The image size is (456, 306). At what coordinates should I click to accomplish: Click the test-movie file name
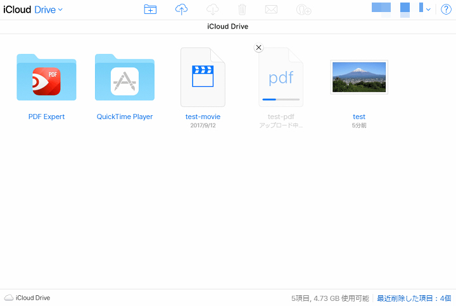203,117
